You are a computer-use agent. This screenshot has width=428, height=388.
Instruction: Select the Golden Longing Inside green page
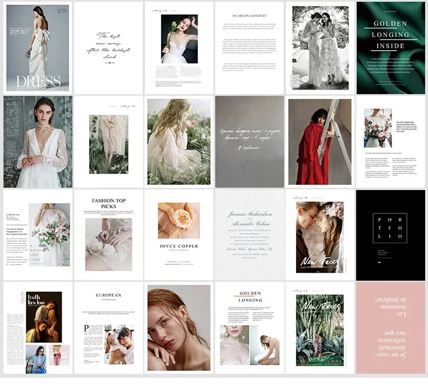coord(390,48)
